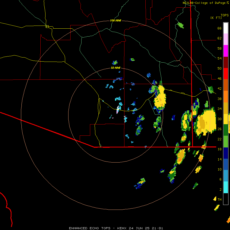Click the ENHANCED ECHO TOPS caption
The width and height of the screenshot is (230, 230).
coord(90,228)
